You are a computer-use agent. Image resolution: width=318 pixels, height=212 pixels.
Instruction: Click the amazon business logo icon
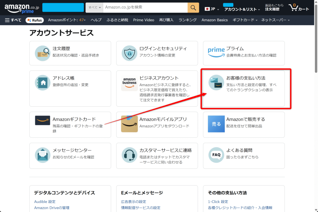pos(129,83)
